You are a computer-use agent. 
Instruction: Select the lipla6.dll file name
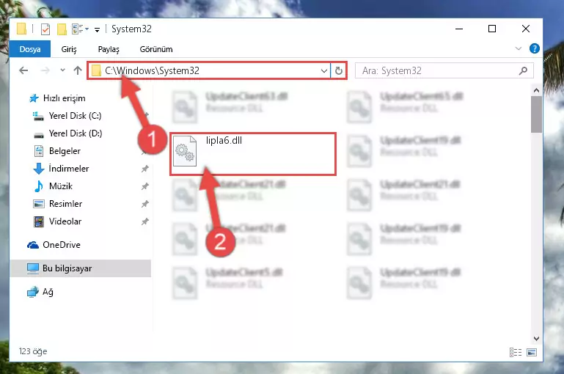pyautogui.click(x=224, y=141)
